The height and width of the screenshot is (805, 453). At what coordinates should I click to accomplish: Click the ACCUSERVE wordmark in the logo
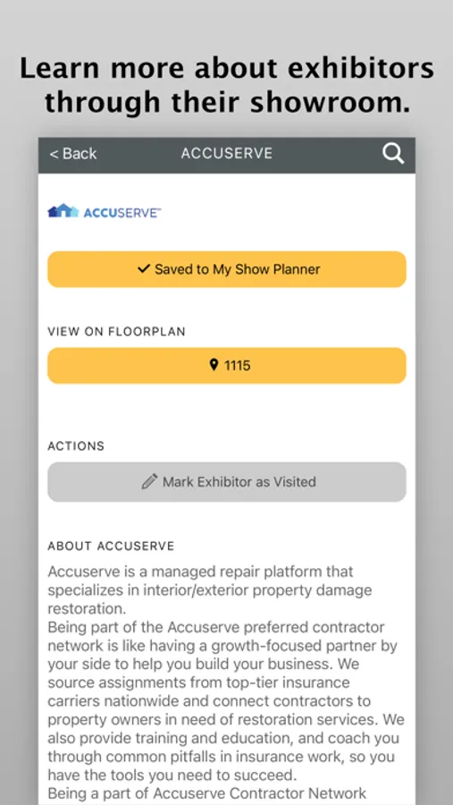(122, 212)
